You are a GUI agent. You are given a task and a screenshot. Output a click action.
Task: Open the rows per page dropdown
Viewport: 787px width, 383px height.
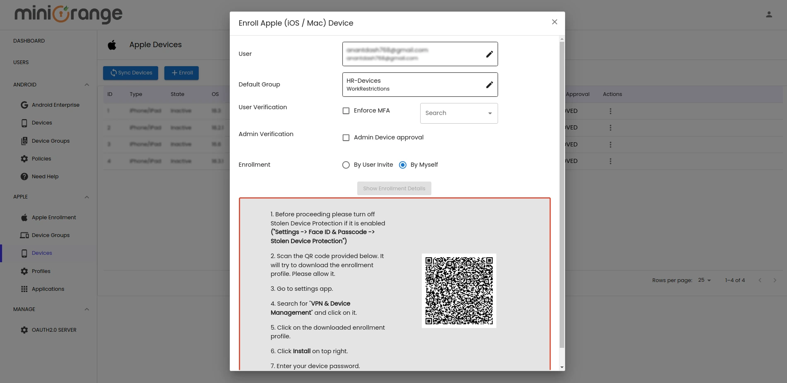click(x=704, y=280)
